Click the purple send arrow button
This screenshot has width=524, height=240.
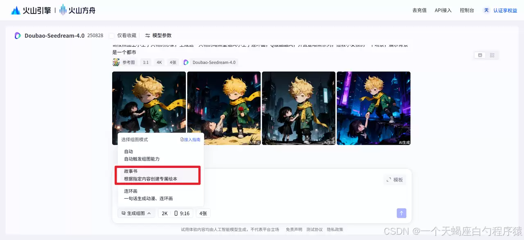click(x=402, y=213)
